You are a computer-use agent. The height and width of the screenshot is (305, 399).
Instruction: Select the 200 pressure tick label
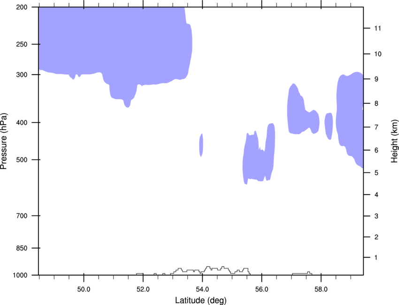point(22,7)
